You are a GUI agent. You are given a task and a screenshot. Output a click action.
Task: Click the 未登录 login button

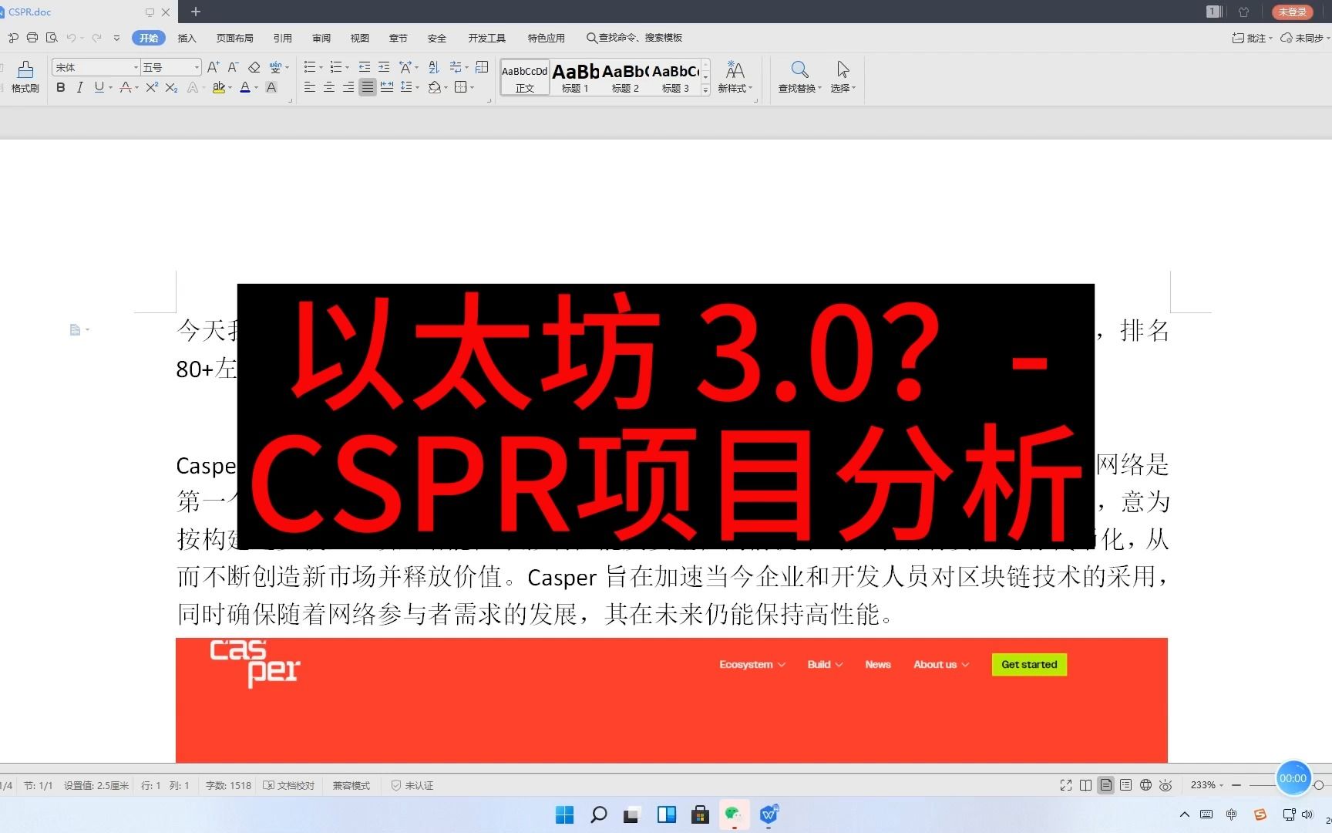(x=1292, y=12)
